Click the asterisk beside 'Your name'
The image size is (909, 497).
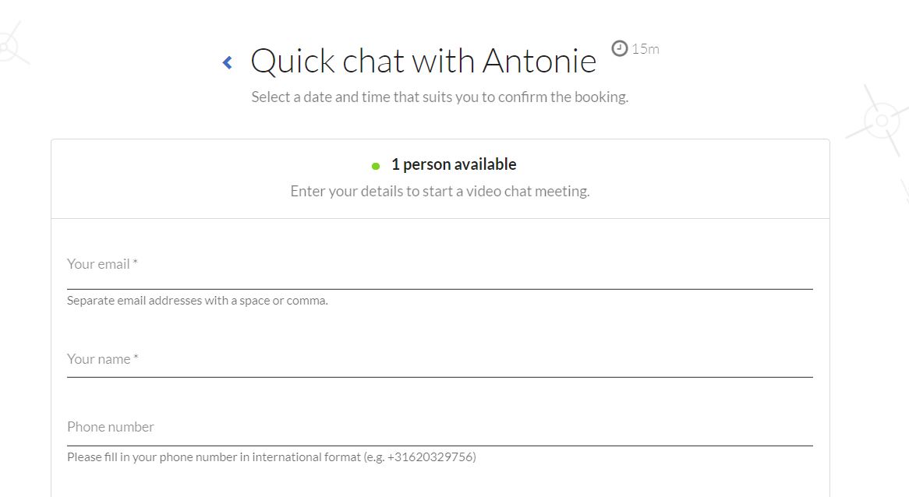click(136, 358)
